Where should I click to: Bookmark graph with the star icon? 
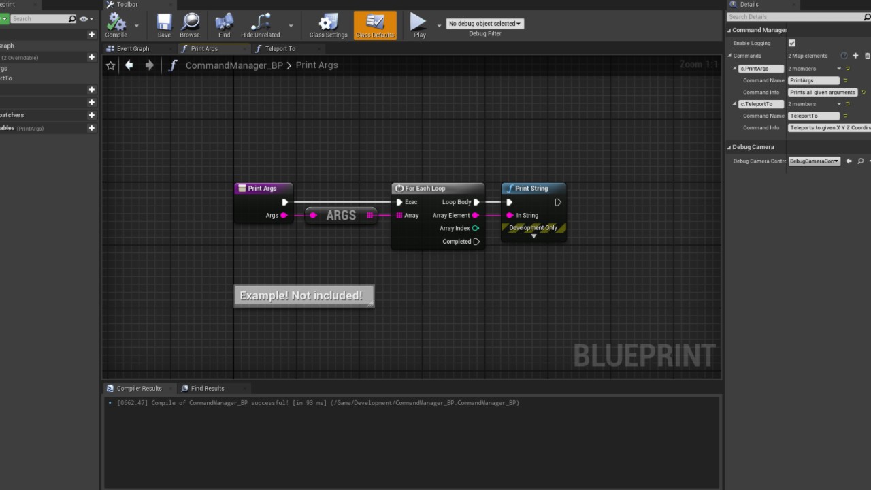111,65
